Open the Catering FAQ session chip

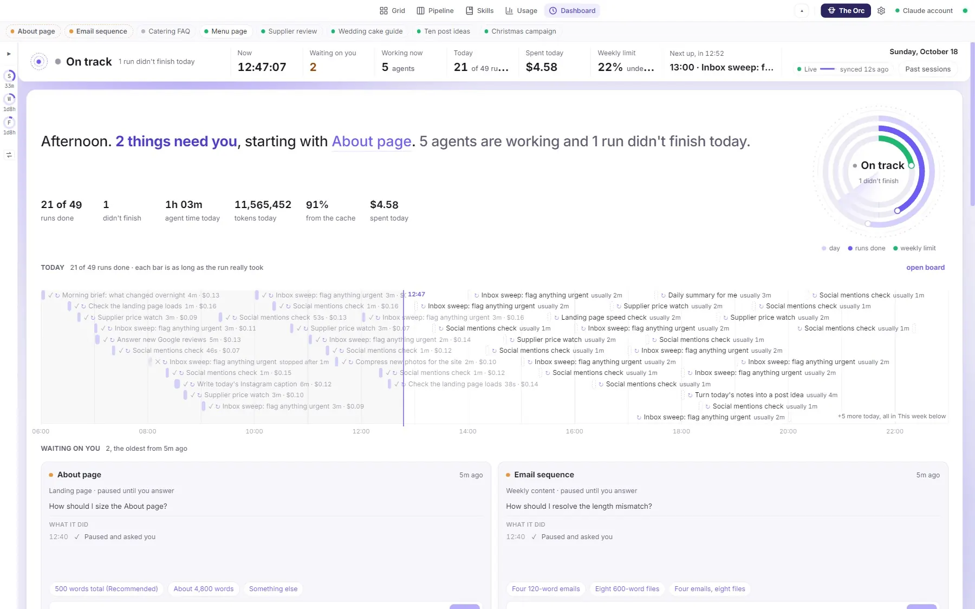click(x=165, y=31)
